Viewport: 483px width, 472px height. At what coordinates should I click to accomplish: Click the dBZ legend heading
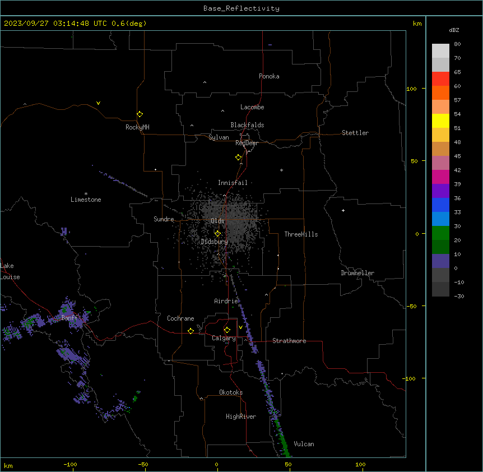point(454,30)
